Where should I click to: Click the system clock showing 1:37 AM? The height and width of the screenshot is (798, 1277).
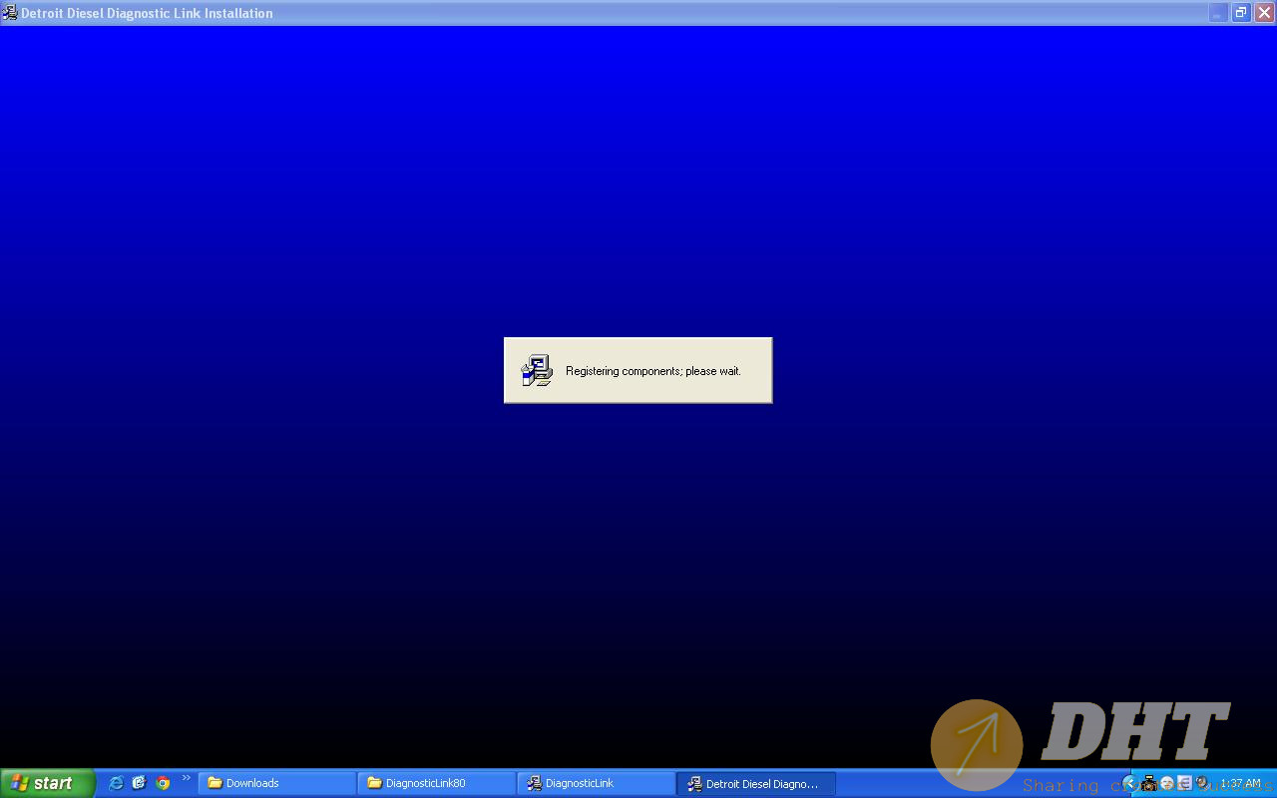tap(1240, 784)
